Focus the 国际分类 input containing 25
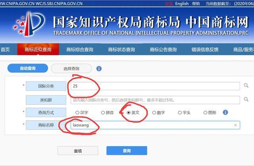 [155, 86]
